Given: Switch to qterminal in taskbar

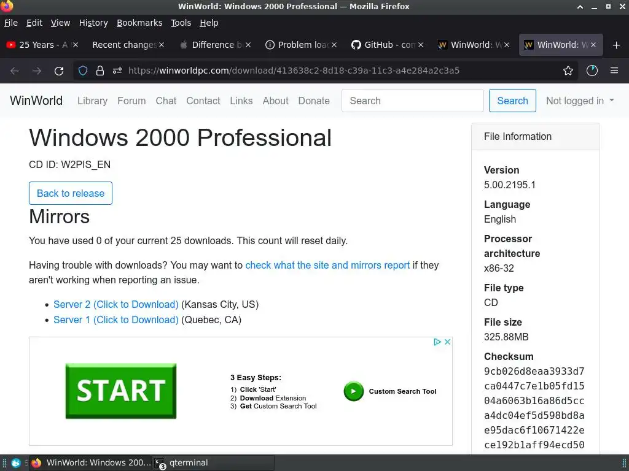Looking at the screenshot, I should (213, 463).
